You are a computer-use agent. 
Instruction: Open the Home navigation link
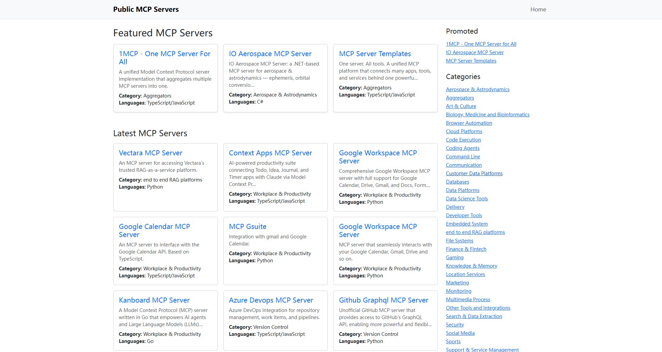[x=538, y=9]
